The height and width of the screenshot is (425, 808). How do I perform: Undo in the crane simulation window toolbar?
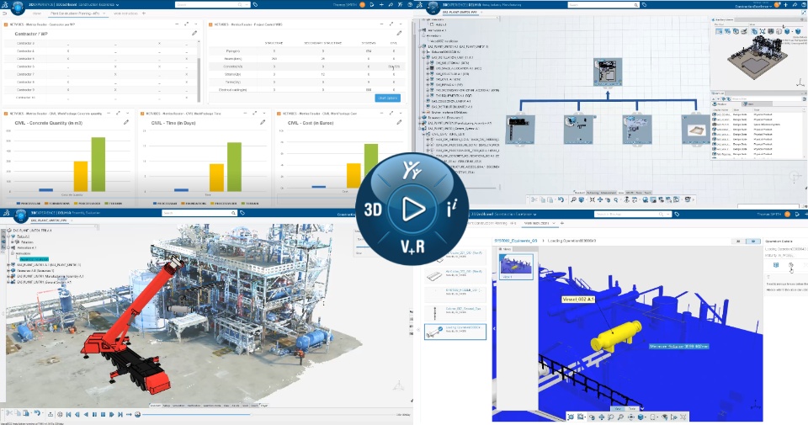tap(36, 413)
